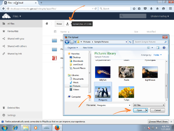The height and width of the screenshot is (131, 174).
Task: Open Arrange by Folder dropdown
Action: [x=157, y=55]
